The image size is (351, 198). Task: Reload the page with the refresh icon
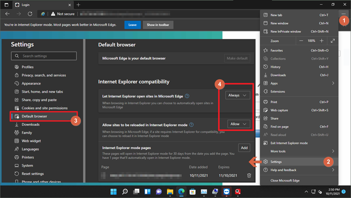pos(30,14)
